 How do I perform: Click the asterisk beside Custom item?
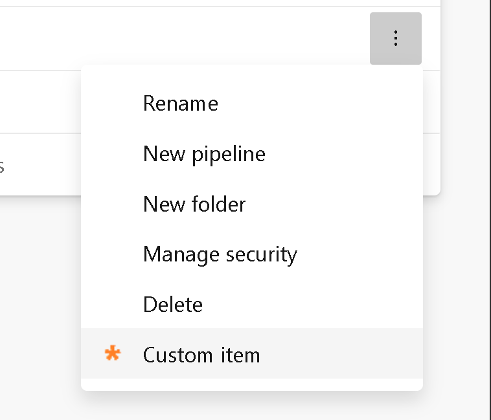pos(113,354)
